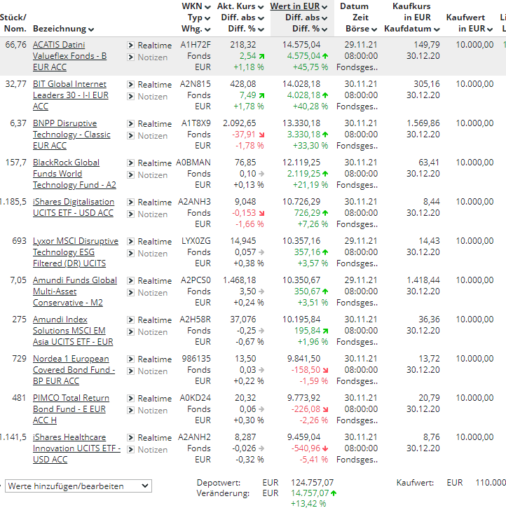The height and width of the screenshot is (515, 506).
Task: Open Nordea 1 European Covered Bond link
Action: coord(74,370)
